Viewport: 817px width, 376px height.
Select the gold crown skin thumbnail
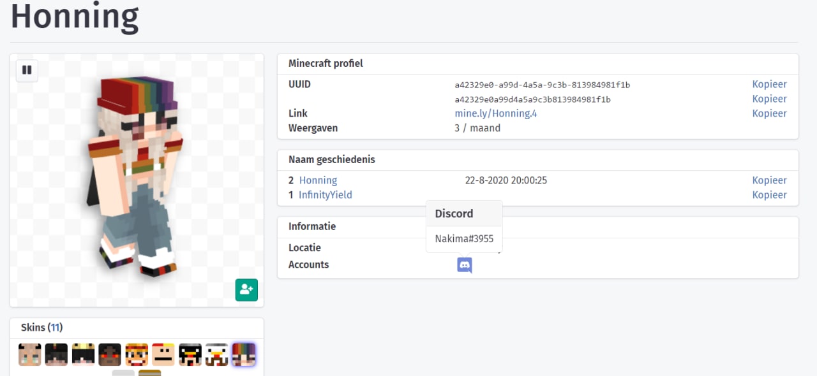pos(83,354)
